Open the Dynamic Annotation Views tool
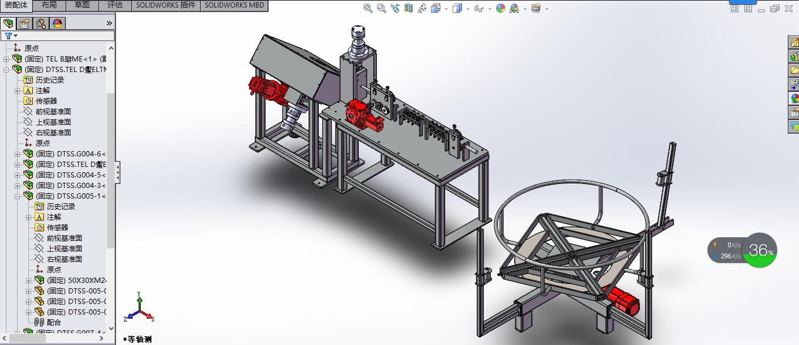Viewport: 799px width, 345px height. 422,8
